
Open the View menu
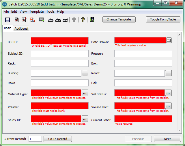[23, 12]
